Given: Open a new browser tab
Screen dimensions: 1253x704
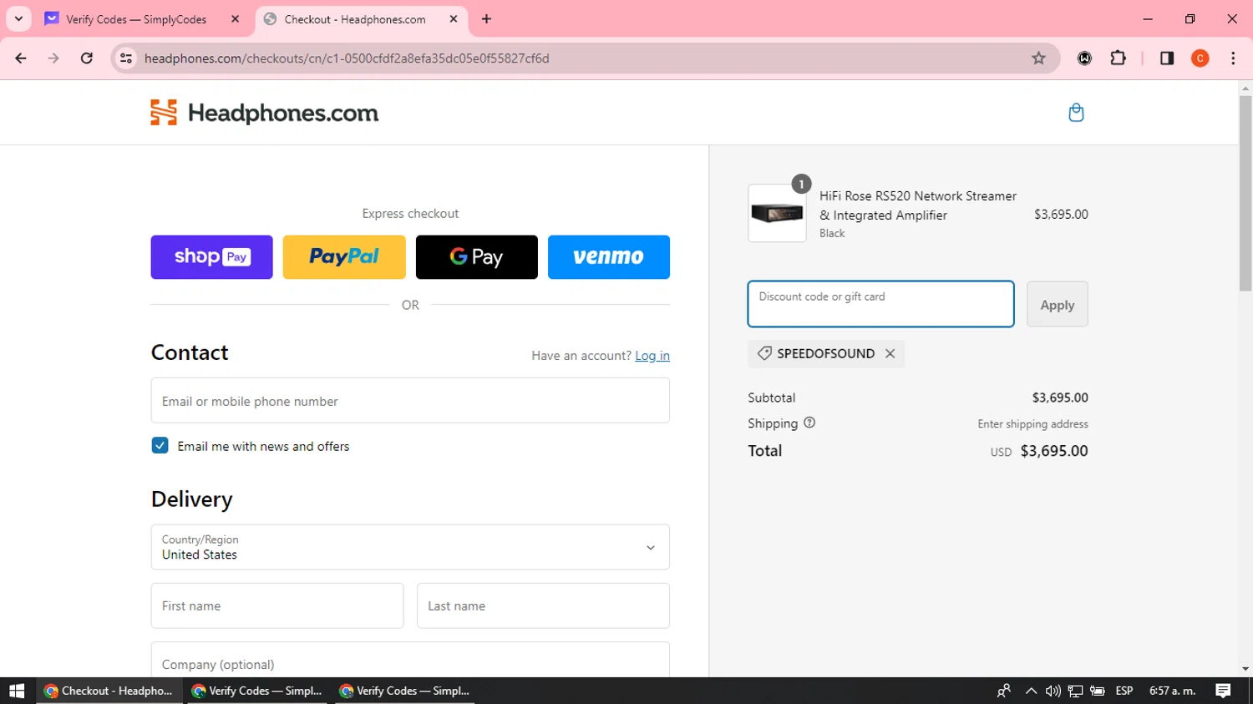Looking at the screenshot, I should click(486, 18).
